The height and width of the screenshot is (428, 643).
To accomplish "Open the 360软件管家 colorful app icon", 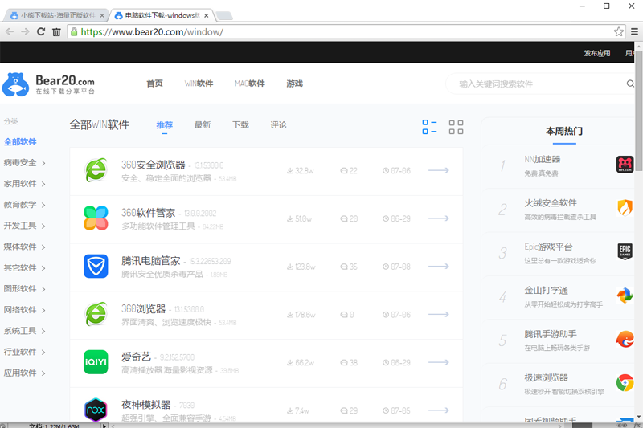I will click(x=96, y=218).
